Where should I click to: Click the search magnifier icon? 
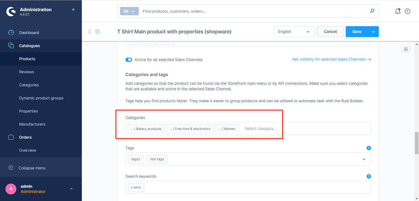click(372, 11)
